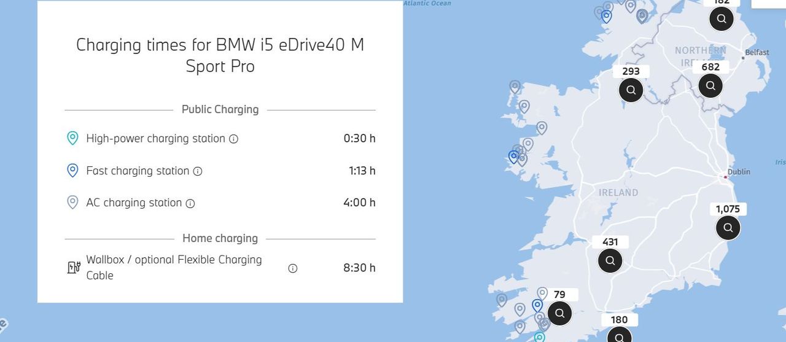Zoom into the 79 stations cluster

coord(559,313)
